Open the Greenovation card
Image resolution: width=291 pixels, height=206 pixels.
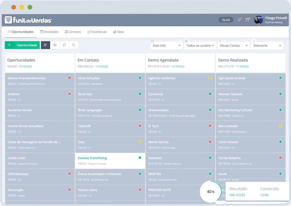coord(180,113)
